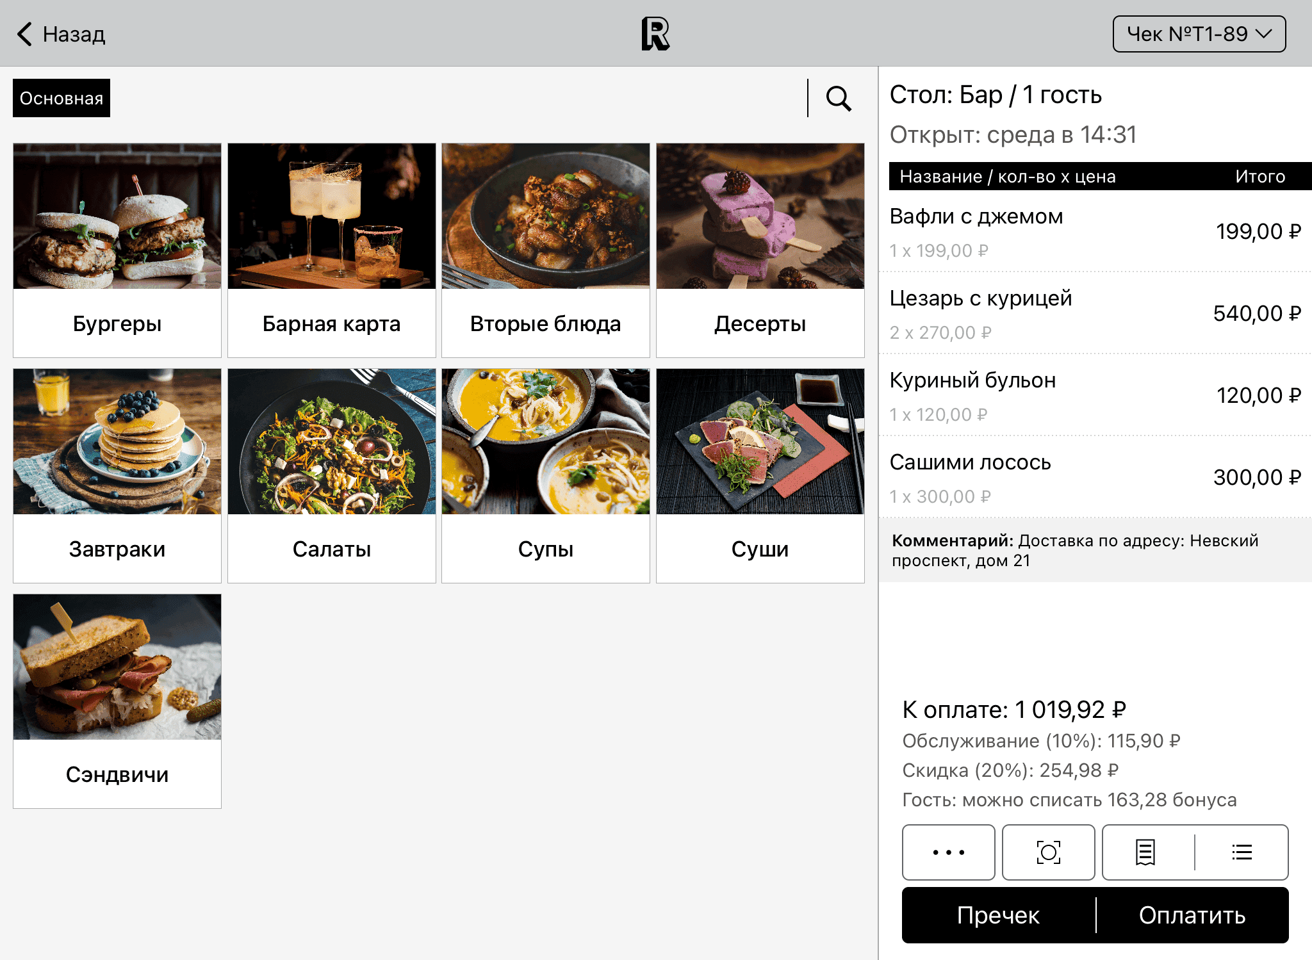Viewport: 1312px width, 960px height.
Task: Open the Сэндвичи category tile
Action: pos(117,701)
